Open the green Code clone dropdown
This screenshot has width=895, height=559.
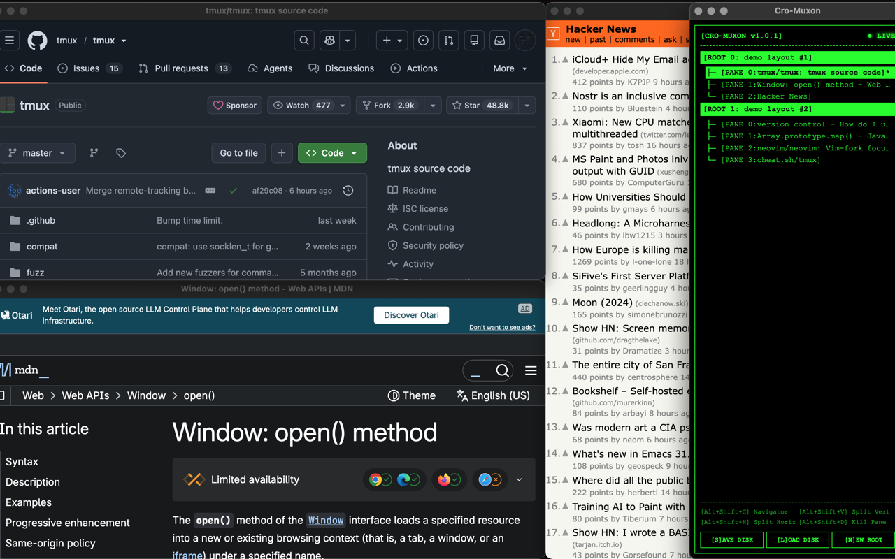332,153
